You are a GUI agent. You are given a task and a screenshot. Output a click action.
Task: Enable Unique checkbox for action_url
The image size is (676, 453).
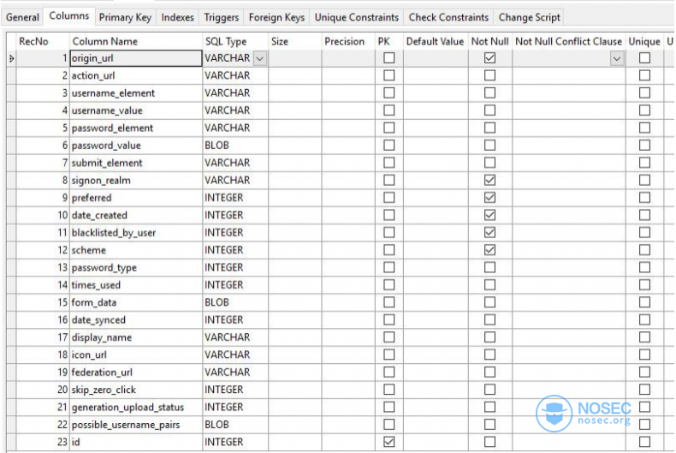pos(644,75)
